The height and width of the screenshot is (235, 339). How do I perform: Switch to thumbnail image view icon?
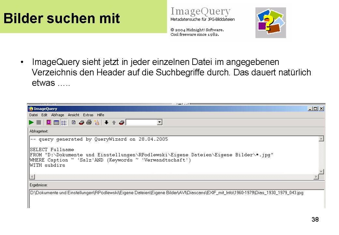tap(49, 122)
